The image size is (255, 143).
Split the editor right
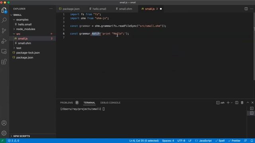(x=246, y=9)
